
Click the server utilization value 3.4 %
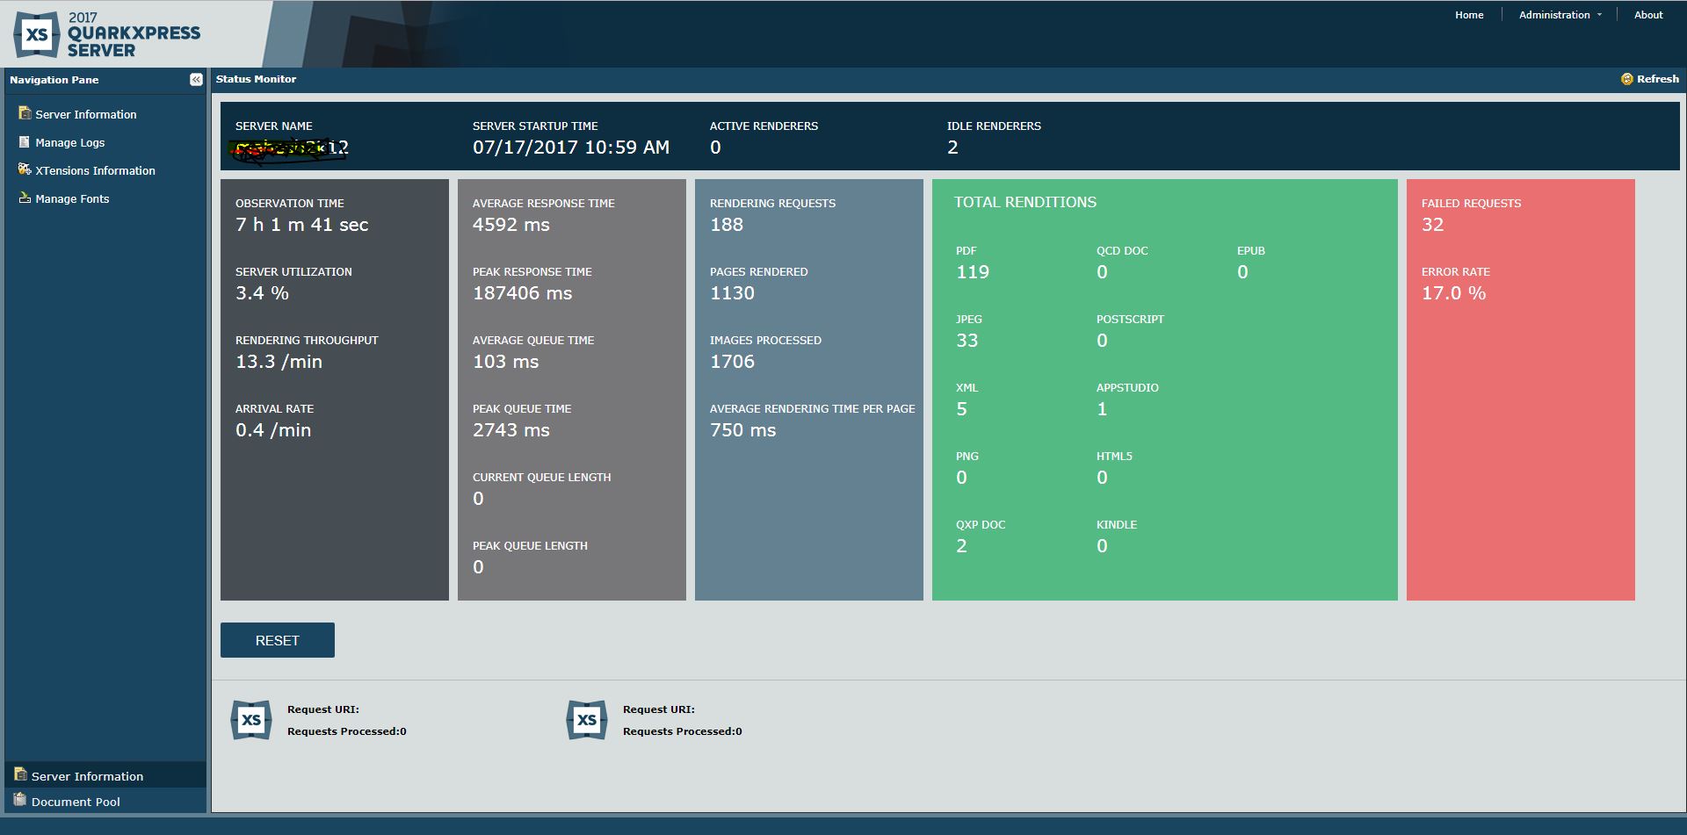point(262,293)
